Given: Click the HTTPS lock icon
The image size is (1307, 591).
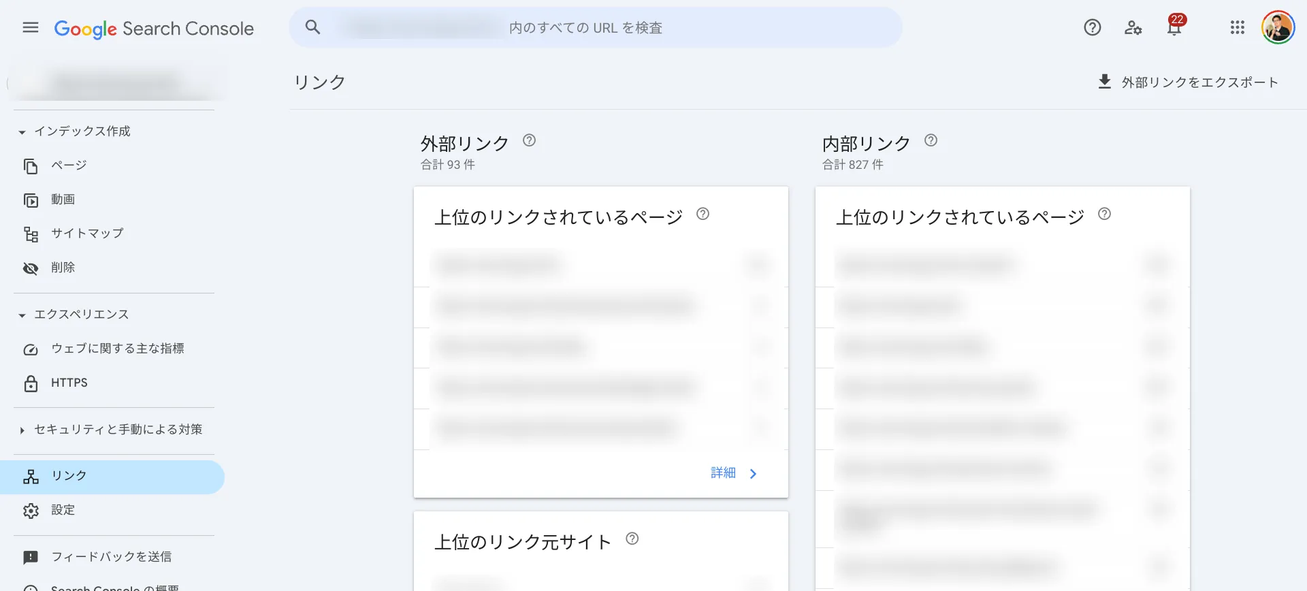Looking at the screenshot, I should (x=31, y=383).
